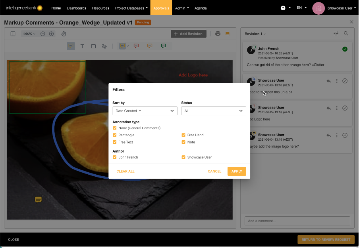Image resolution: width=359 pixels, height=248 pixels.
Task: Uncheck the Note annotation type
Action: 183,141
